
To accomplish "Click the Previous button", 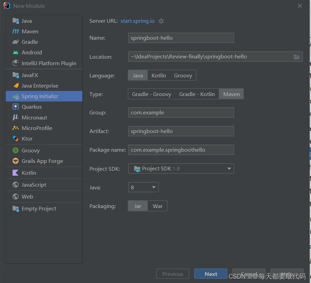I will tap(172, 274).
